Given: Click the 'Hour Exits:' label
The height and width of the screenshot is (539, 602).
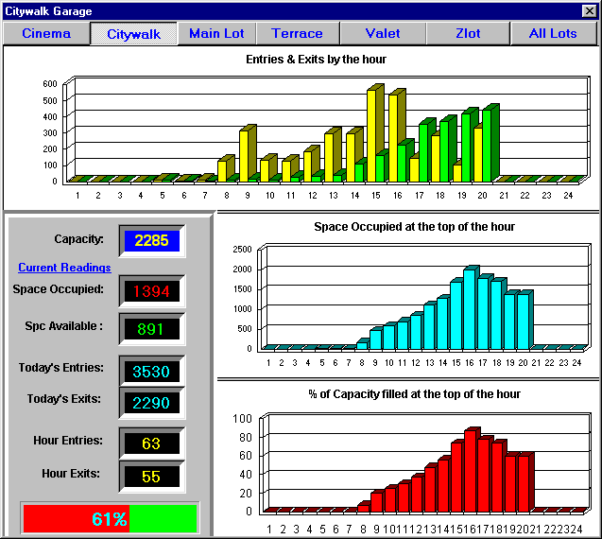Looking at the screenshot, I should [x=71, y=474].
